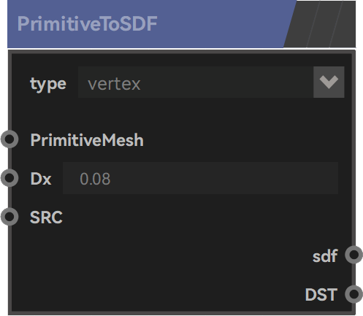363x316 pixels.
Task: Select the blue PrimitiveToSDF header bar
Action: tap(151, 24)
